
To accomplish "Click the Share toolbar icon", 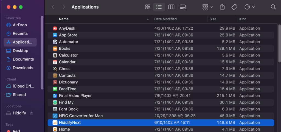I will coord(223,7).
